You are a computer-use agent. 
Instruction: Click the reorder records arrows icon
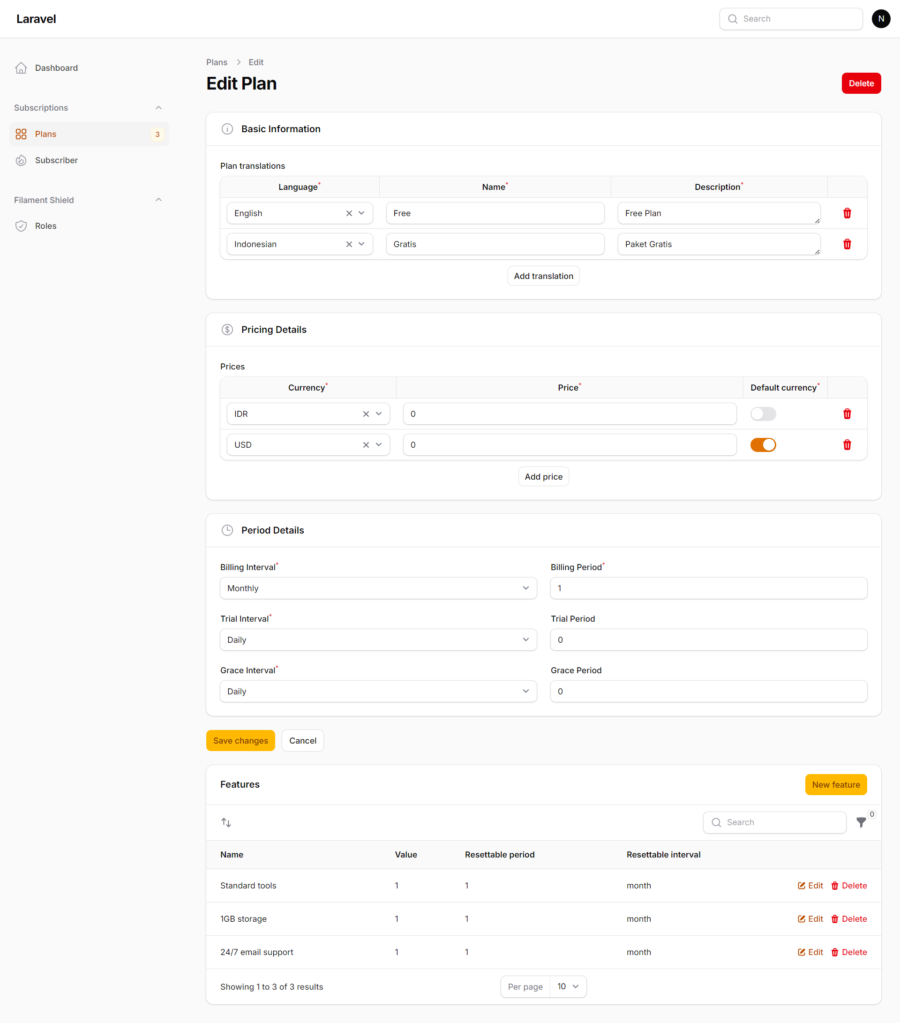pyautogui.click(x=226, y=822)
